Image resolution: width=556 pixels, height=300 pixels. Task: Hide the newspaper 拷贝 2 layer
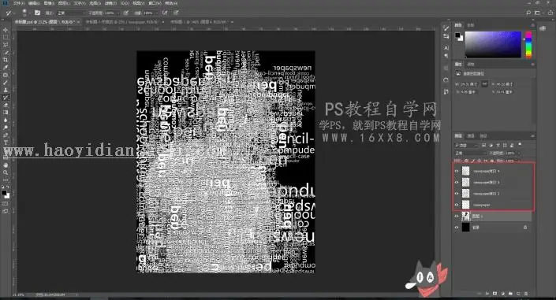pos(457,194)
